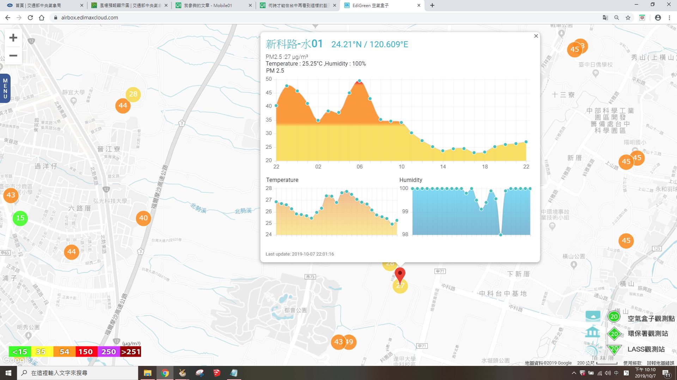The height and width of the screenshot is (380, 677).
Task: Switch to 我參與的文章 Mobile01 tab
Action: point(213,5)
